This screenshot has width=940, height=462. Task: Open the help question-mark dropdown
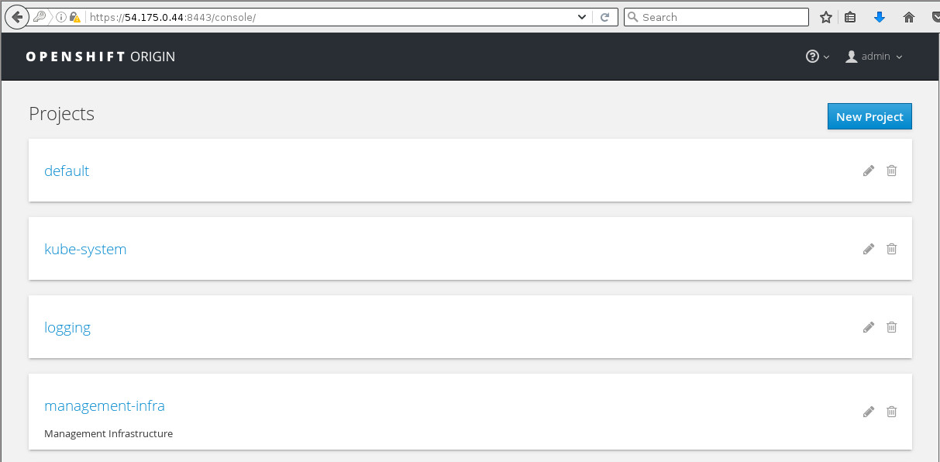coord(818,57)
